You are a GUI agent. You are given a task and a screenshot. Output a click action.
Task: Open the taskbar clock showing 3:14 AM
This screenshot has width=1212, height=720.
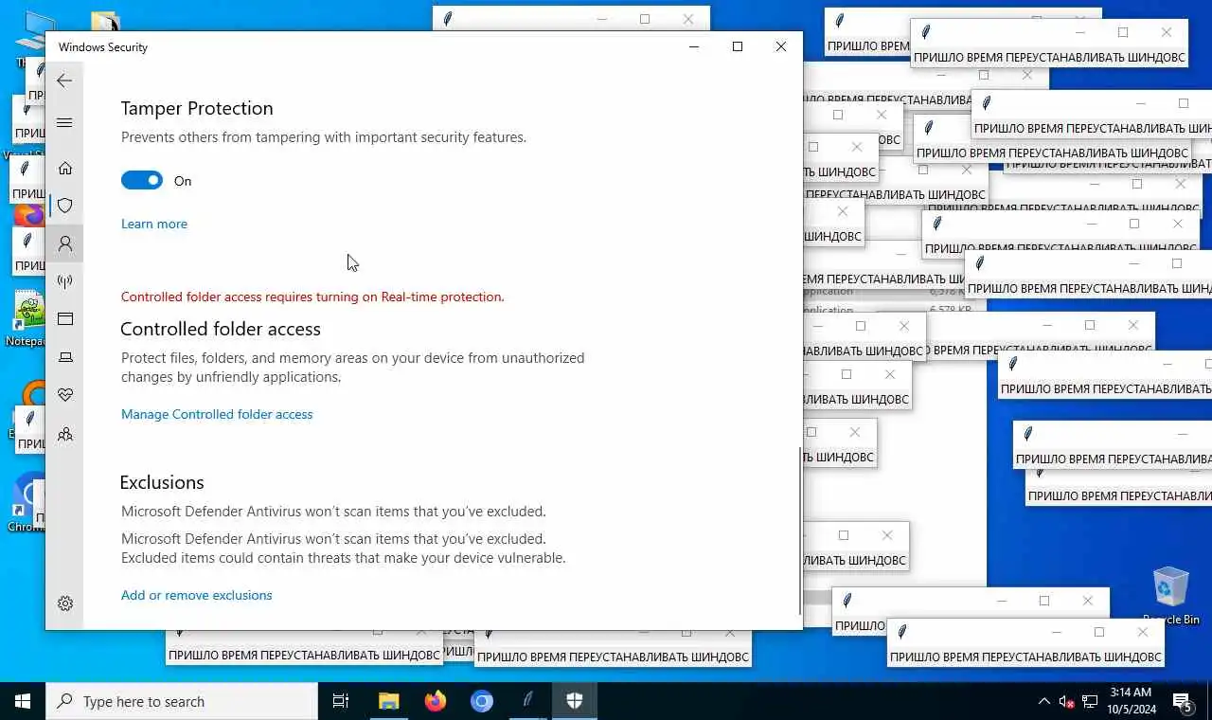[x=1130, y=701]
